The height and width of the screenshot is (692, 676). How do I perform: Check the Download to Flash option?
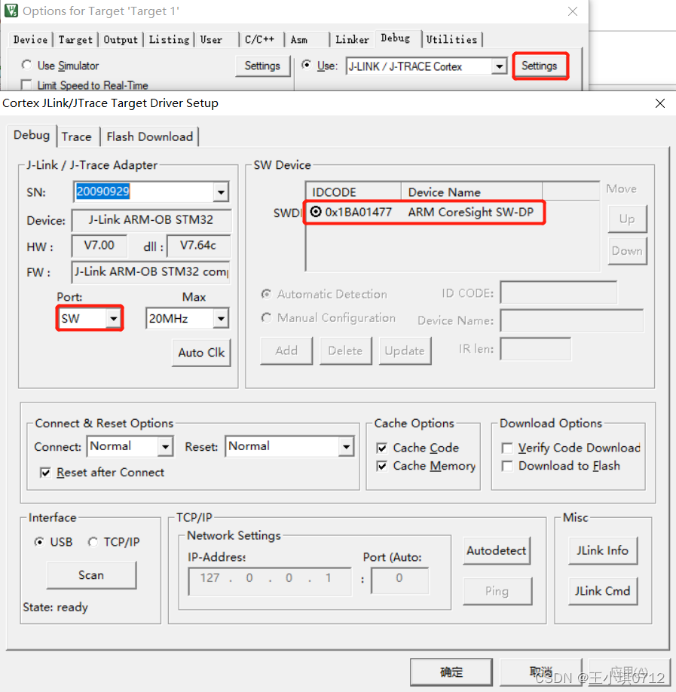tap(506, 465)
